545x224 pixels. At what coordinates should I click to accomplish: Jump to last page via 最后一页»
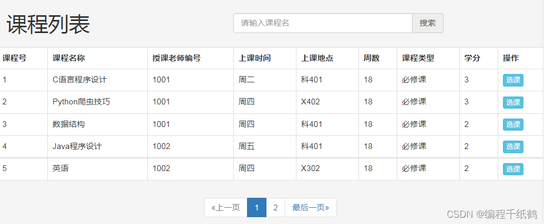pos(311,207)
